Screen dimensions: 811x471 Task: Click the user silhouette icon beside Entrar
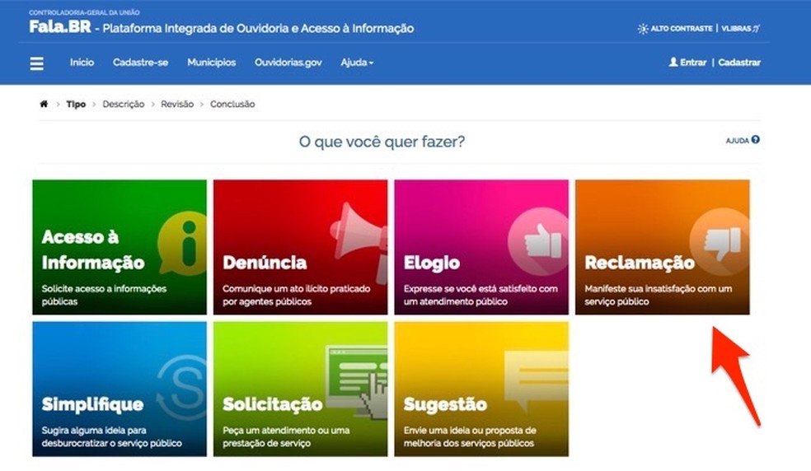(673, 62)
